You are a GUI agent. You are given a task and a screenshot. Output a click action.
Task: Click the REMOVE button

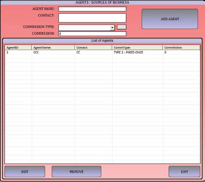coord(76,171)
